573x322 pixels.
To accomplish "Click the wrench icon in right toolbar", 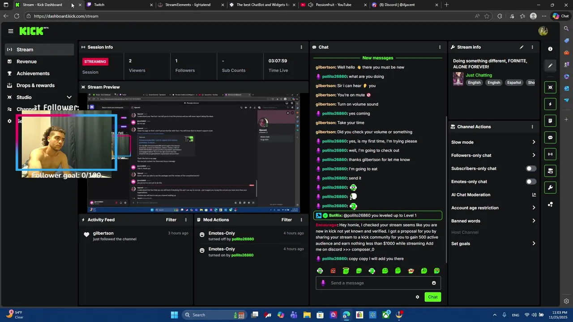I will tap(550, 187).
